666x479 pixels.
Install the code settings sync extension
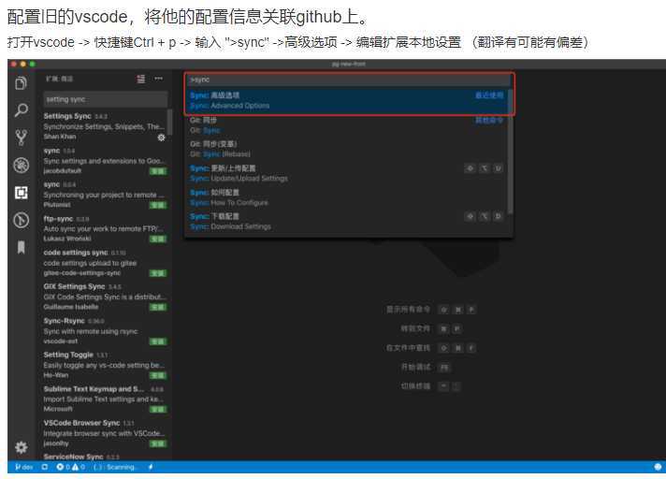coord(158,273)
